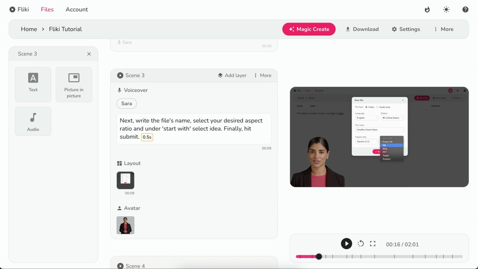This screenshot has height=269, width=478.
Task: Open the Account tab
Action: [x=77, y=9]
